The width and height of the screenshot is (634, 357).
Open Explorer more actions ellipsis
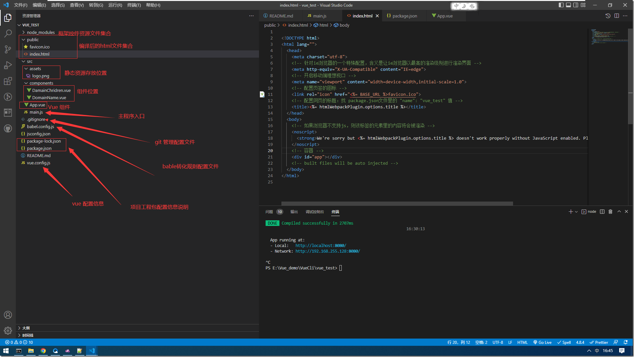(x=251, y=16)
